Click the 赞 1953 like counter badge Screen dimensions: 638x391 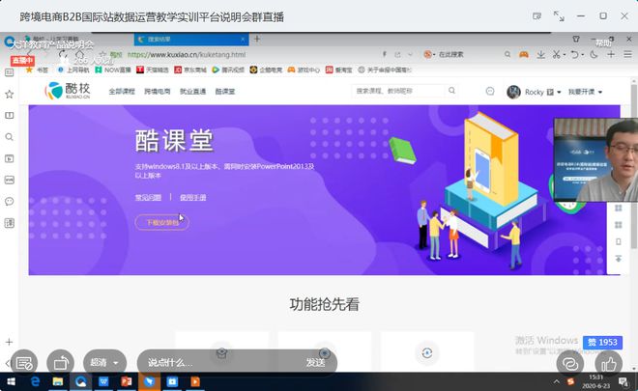pyautogui.click(x=602, y=342)
